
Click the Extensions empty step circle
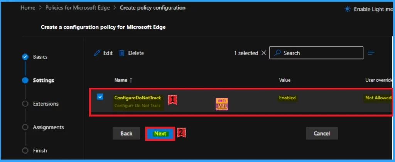[25, 104]
